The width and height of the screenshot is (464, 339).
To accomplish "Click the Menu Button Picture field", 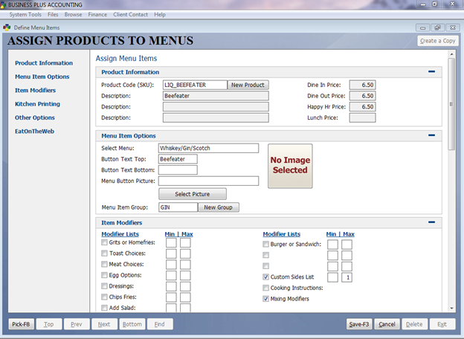I will coord(209,181).
